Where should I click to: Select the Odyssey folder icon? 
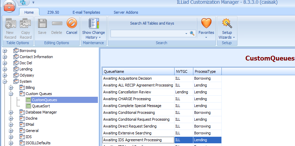coord(16,75)
